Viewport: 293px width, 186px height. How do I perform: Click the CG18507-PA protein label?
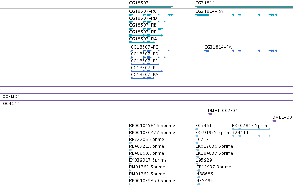145,75
